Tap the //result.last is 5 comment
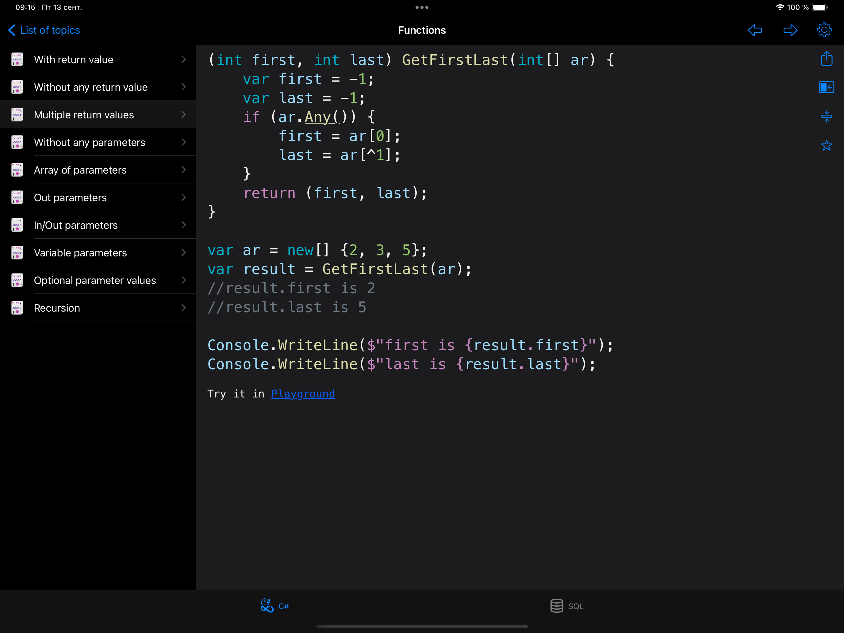The image size is (844, 633). click(x=287, y=307)
